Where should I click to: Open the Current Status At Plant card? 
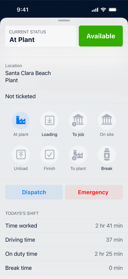(x=41, y=36)
